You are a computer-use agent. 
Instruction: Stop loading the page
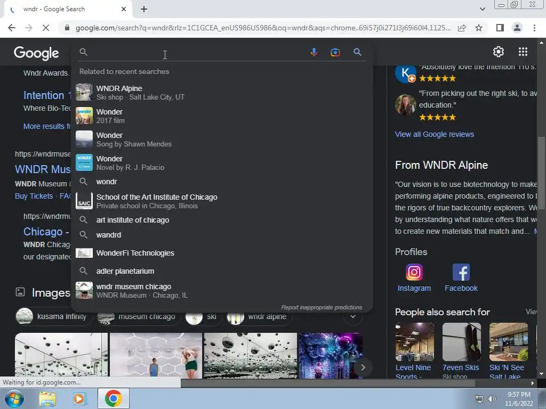(46, 28)
